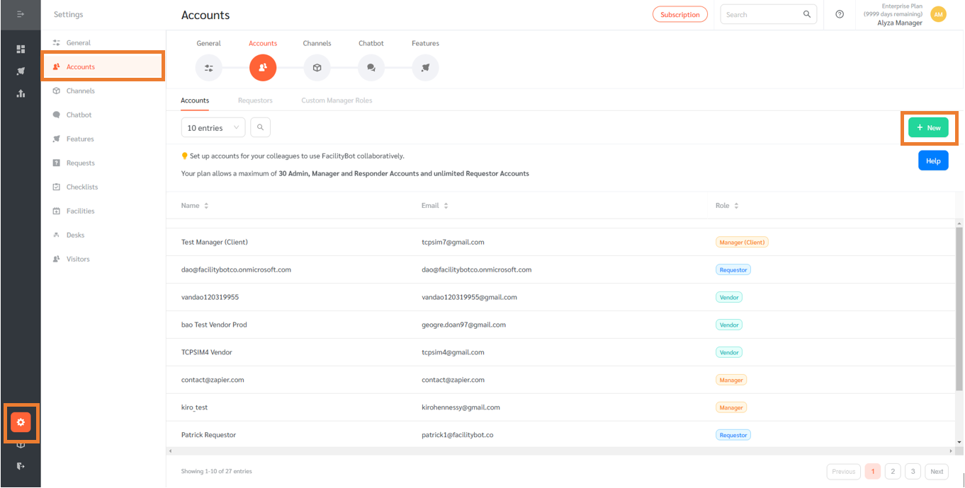Select the analytics bar chart sidebar icon
This screenshot has width=965, height=488.
click(21, 93)
